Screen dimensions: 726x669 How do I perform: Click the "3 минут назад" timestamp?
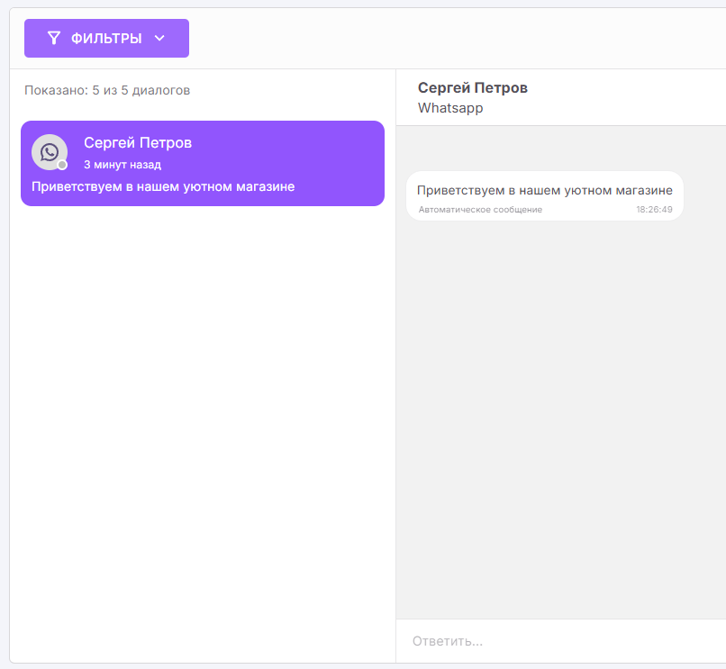(122, 165)
